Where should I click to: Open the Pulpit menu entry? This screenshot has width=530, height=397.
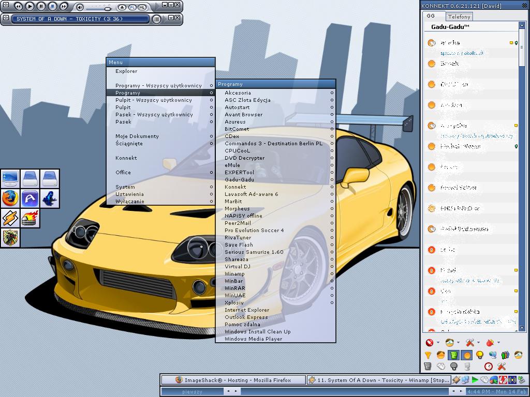160,108
